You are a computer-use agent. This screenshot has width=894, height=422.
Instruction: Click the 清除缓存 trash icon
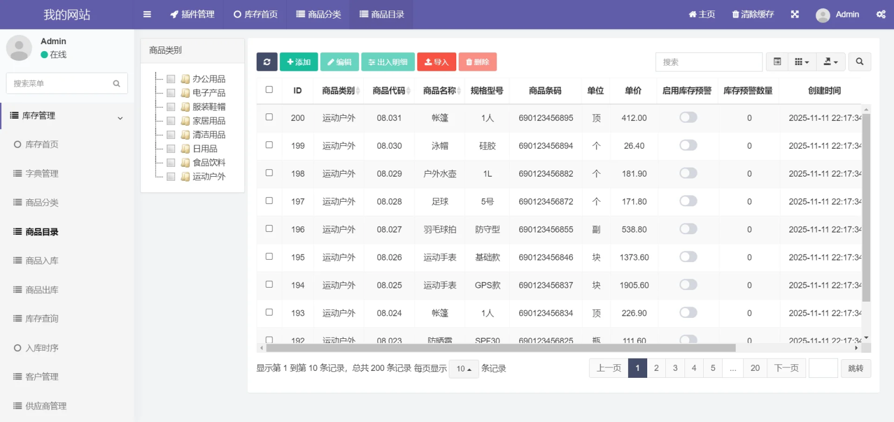tap(734, 14)
